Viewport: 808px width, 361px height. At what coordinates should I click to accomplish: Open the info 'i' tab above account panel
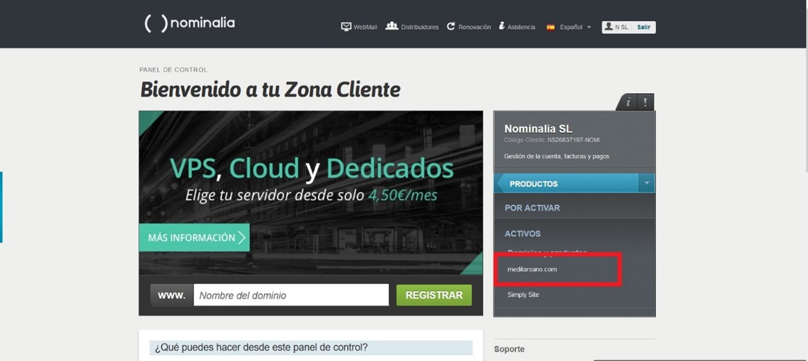pos(628,103)
